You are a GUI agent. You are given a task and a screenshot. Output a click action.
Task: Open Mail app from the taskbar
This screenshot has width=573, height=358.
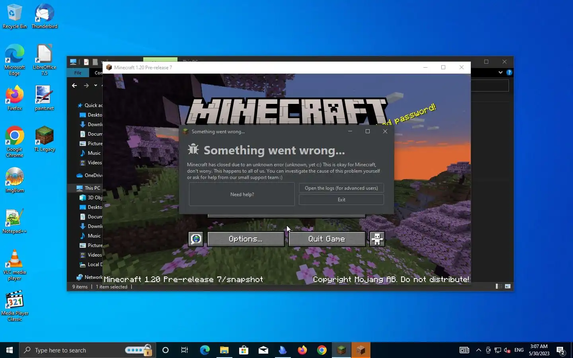(263, 350)
